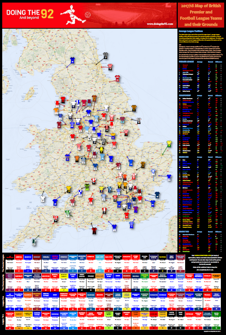Select the blue Carlisle United shirt on the map
This screenshot has width=226, height=335.
72,61
